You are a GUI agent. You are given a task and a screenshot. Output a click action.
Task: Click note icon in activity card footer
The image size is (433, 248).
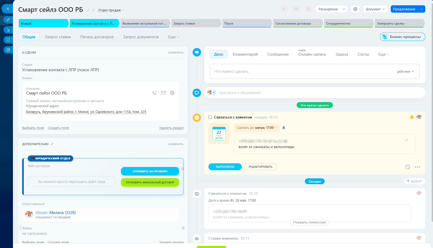tap(408, 167)
